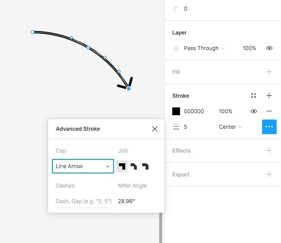The width and height of the screenshot is (281, 243).
Task: Click the Miter Angle value field
Action: [126, 201]
